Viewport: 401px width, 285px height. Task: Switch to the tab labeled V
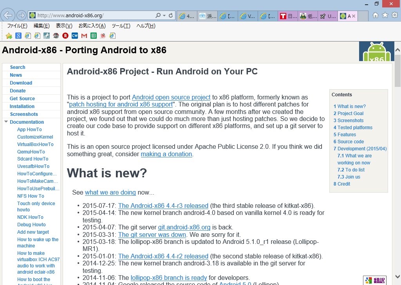pos(248,16)
